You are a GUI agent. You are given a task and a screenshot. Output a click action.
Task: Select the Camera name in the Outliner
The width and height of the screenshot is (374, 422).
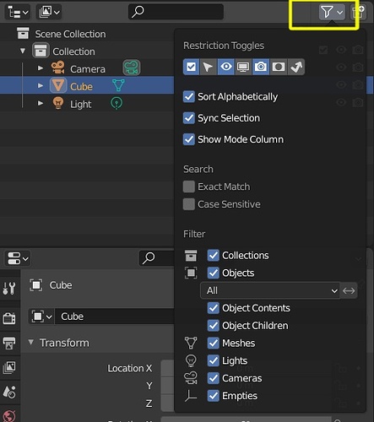pos(88,69)
